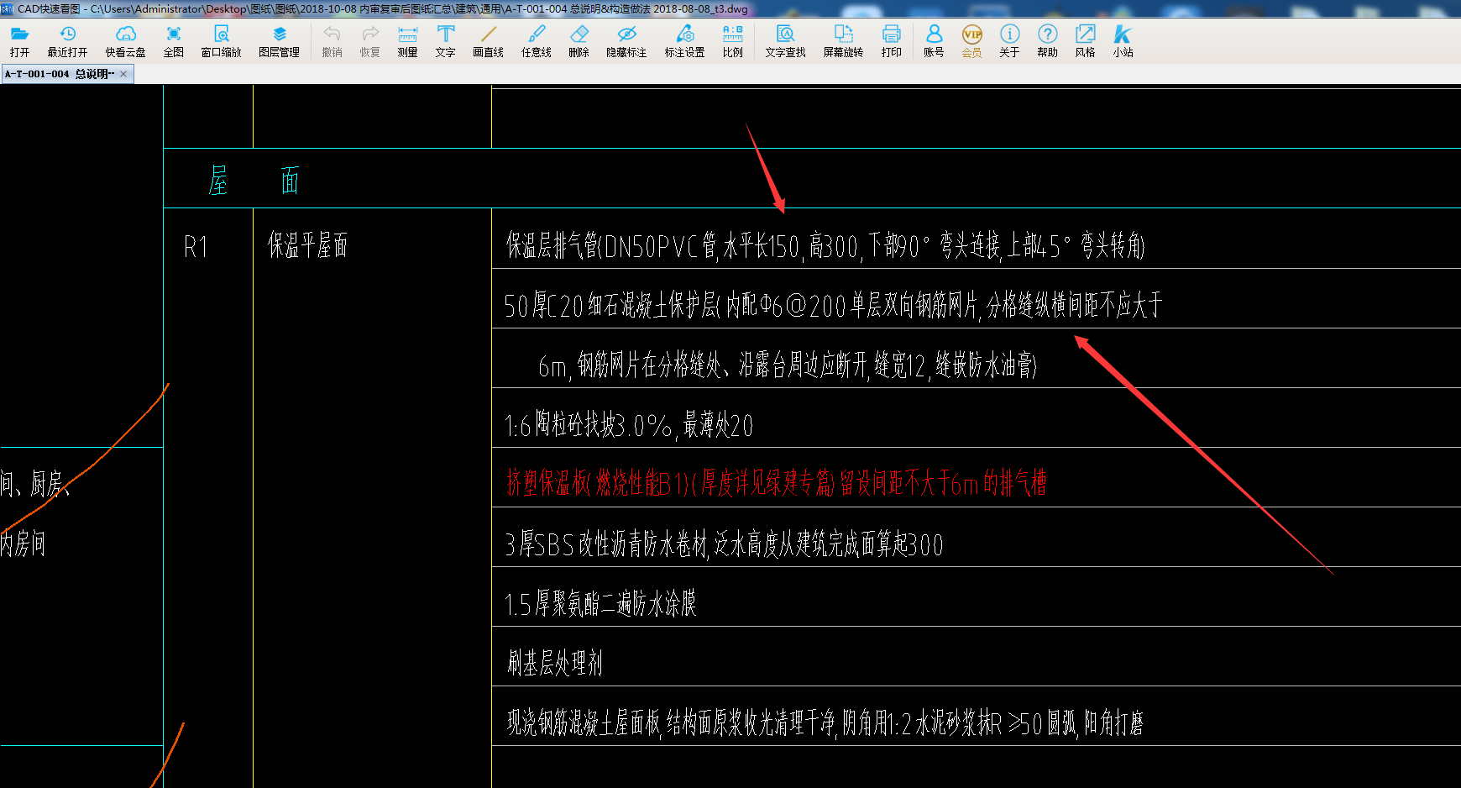Image resolution: width=1461 pixels, height=788 pixels.
Task: Click the R1 cell in the table
Action: [196, 247]
